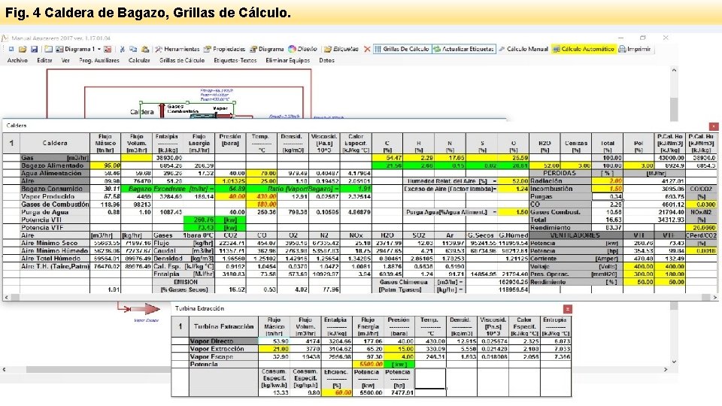This screenshot has width=722, height=406.
Task: Click the Diseño color wheel icon
Action: point(292,49)
